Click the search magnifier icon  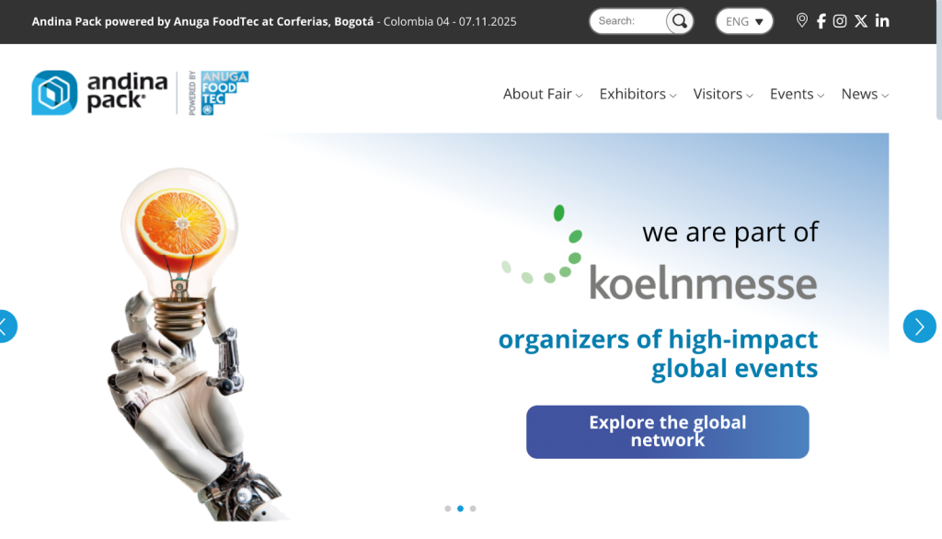[680, 21]
